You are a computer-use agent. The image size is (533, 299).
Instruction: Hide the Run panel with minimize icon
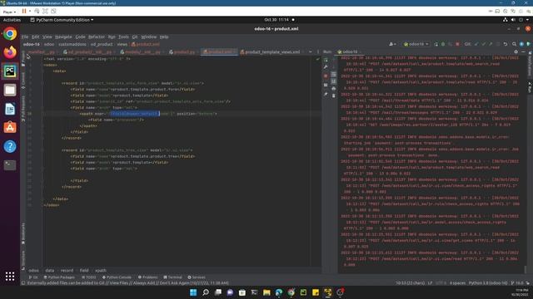click(x=523, y=51)
